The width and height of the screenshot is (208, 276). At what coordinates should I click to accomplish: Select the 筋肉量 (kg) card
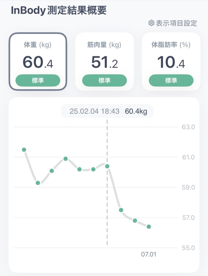point(105,61)
